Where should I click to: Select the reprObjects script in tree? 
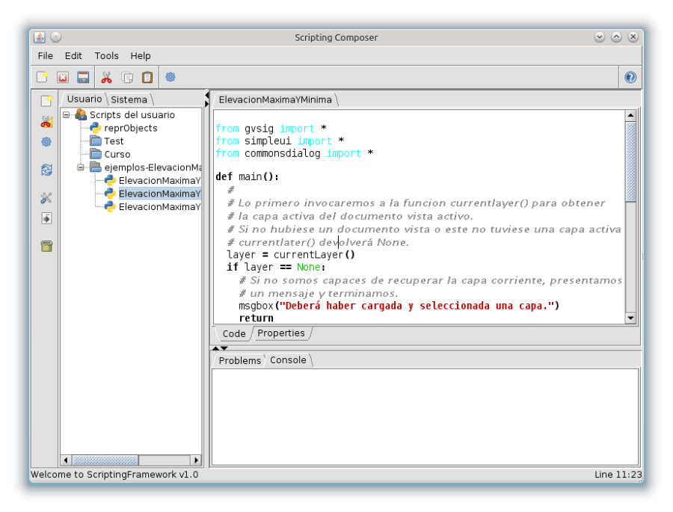tap(130, 128)
